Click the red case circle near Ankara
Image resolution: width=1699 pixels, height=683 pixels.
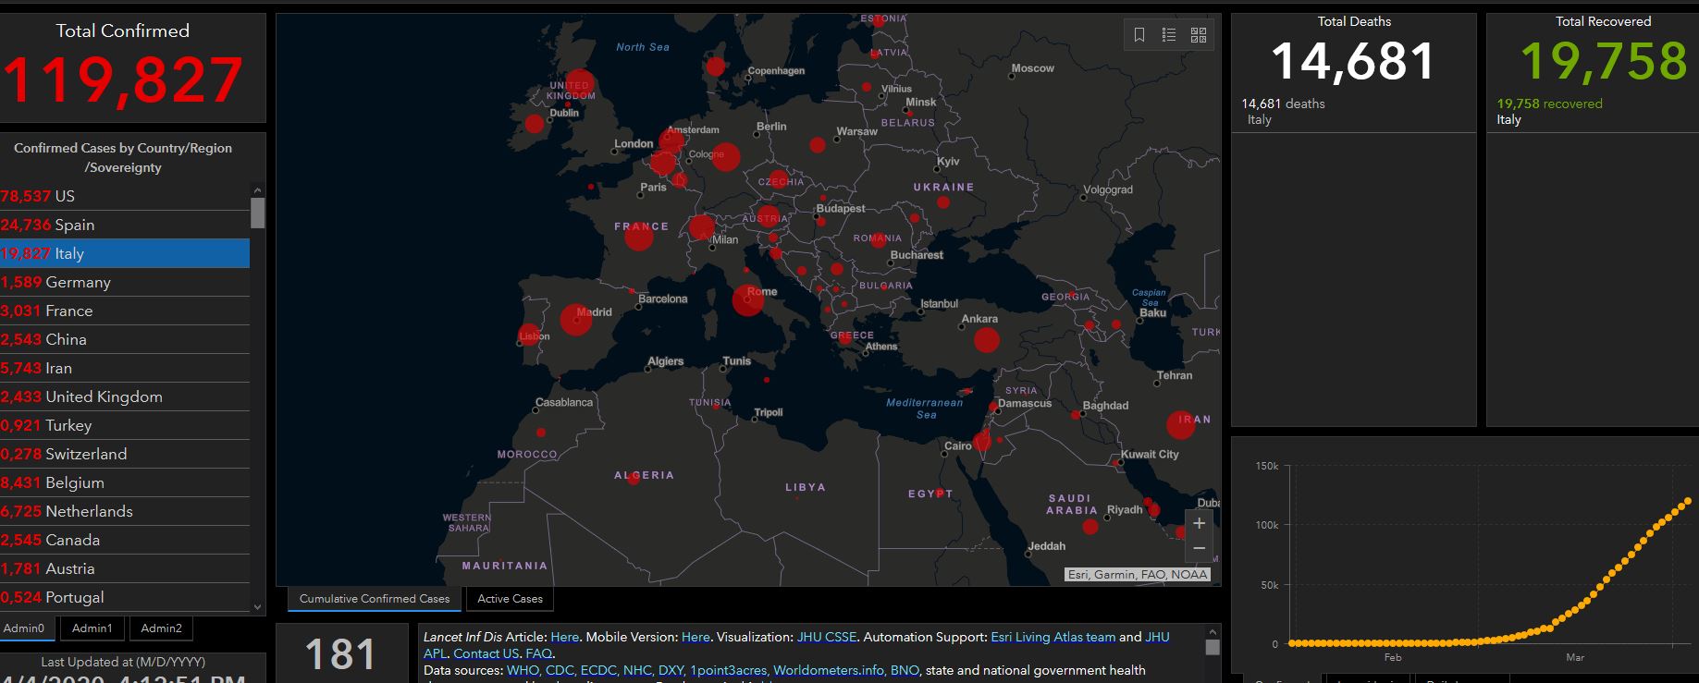click(x=987, y=340)
